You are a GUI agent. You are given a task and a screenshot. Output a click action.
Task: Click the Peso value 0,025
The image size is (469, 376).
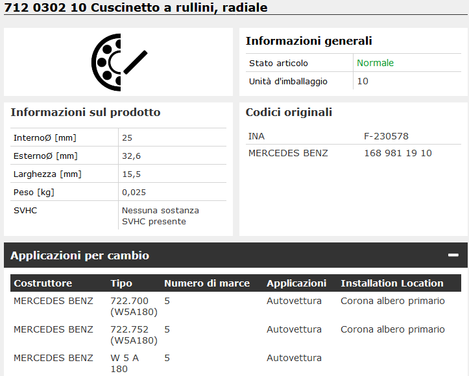coord(134,192)
